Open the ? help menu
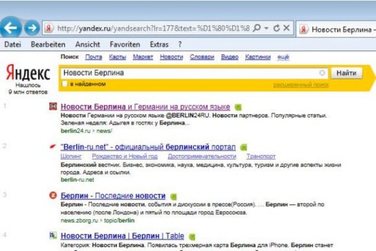The image size is (376, 251). tap(180, 45)
